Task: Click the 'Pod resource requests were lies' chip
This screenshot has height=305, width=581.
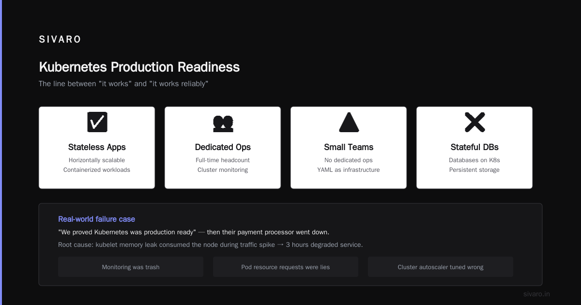Action: (286, 267)
